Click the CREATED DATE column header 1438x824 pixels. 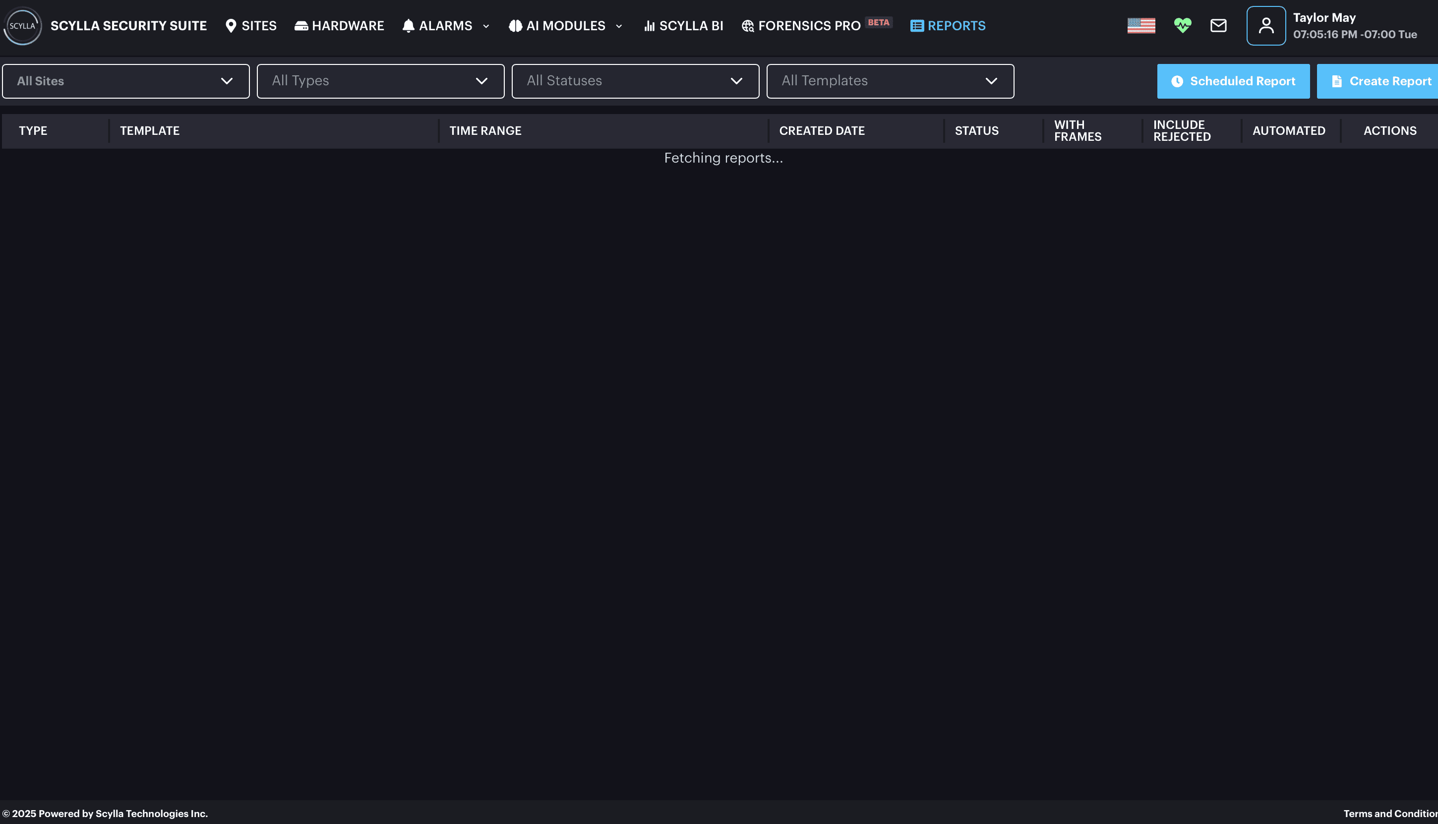pos(822,131)
